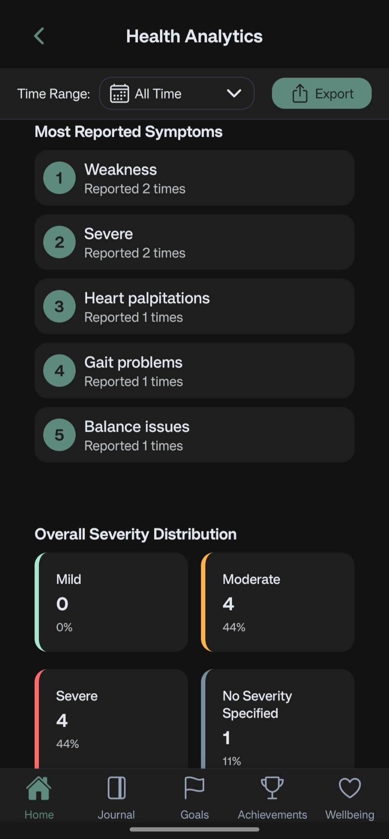Open Achievements via the trophy icon

point(272,788)
